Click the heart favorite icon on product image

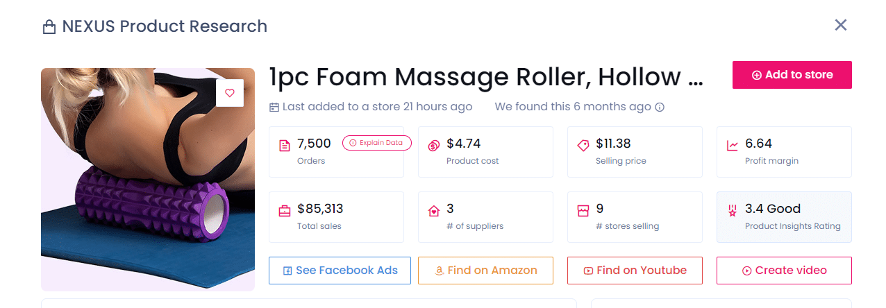tap(230, 93)
